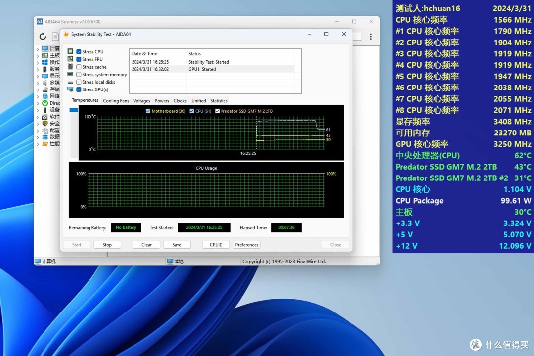Screen dimensions: 534x356
Task: Click the 服务 server icon in the tree
Action: (x=45, y=69)
